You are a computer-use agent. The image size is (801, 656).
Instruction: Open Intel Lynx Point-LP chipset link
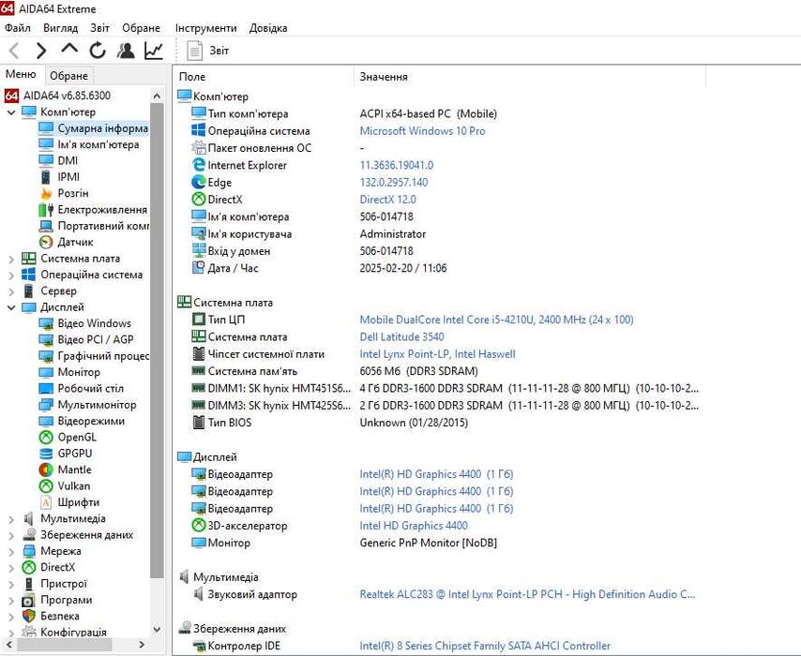pos(437,354)
